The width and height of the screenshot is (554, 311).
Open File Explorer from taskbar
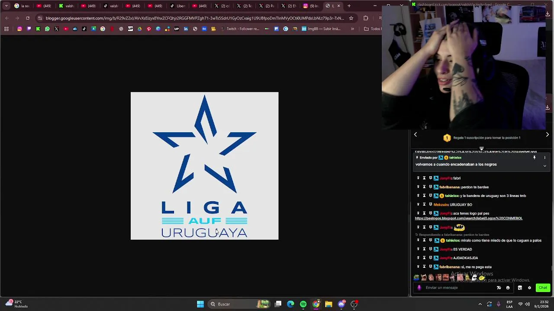coord(329,304)
